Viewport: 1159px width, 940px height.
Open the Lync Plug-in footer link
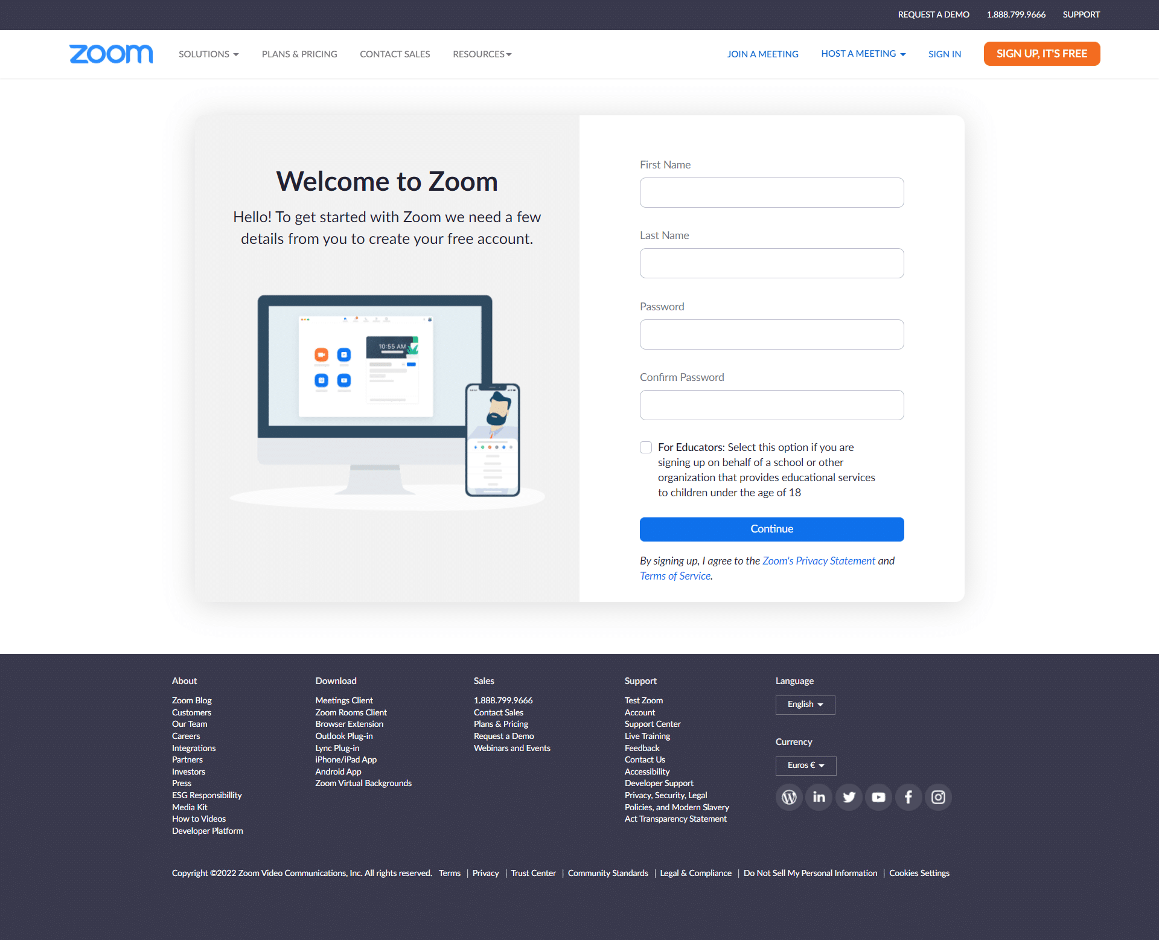[337, 748]
